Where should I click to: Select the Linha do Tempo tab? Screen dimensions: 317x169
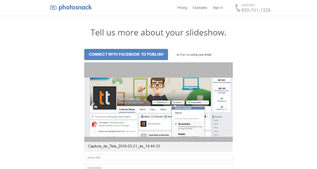point(127,109)
